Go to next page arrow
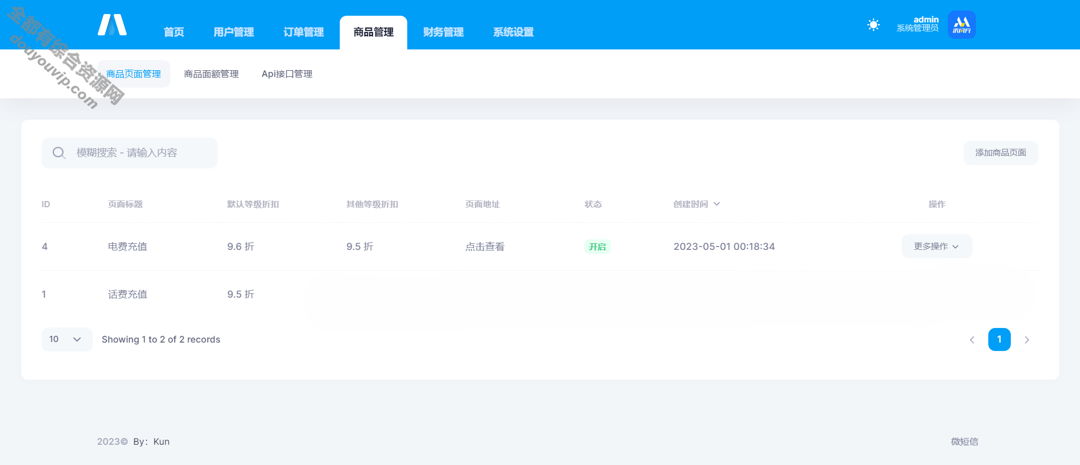1080x465 pixels. (x=1027, y=340)
